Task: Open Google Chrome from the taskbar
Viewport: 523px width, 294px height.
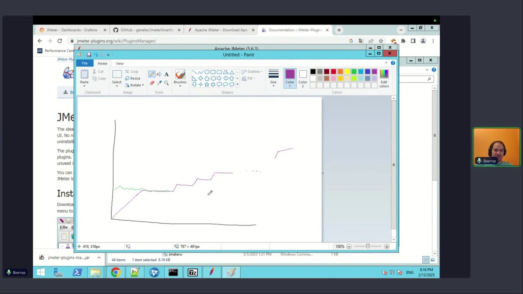Action: pyautogui.click(x=116, y=272)
